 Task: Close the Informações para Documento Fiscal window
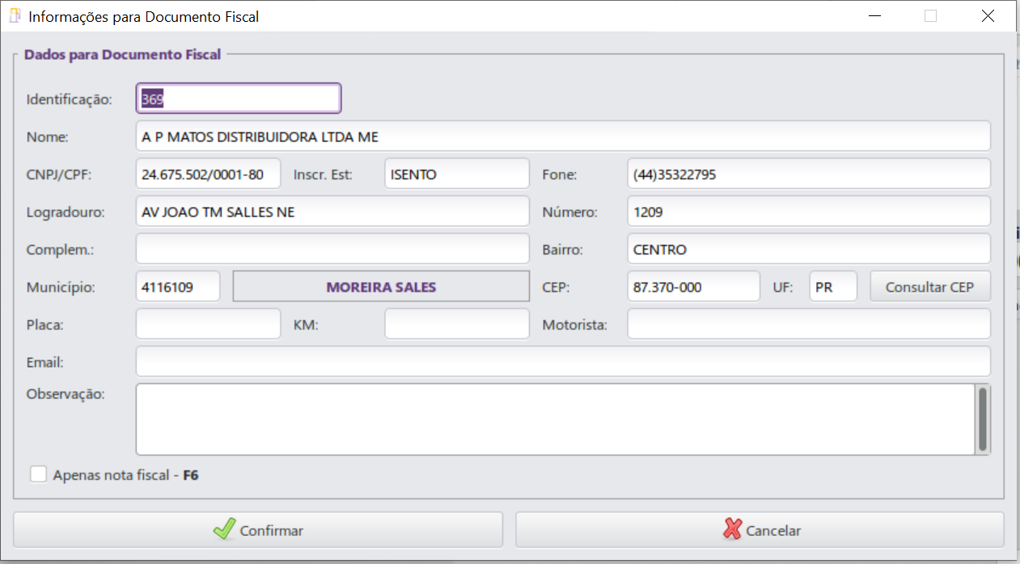click(x=988, y=15)
